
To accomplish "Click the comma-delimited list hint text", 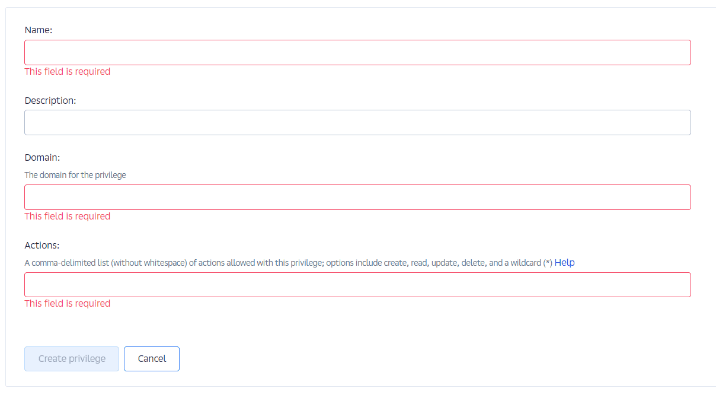I will pos(288,263).
